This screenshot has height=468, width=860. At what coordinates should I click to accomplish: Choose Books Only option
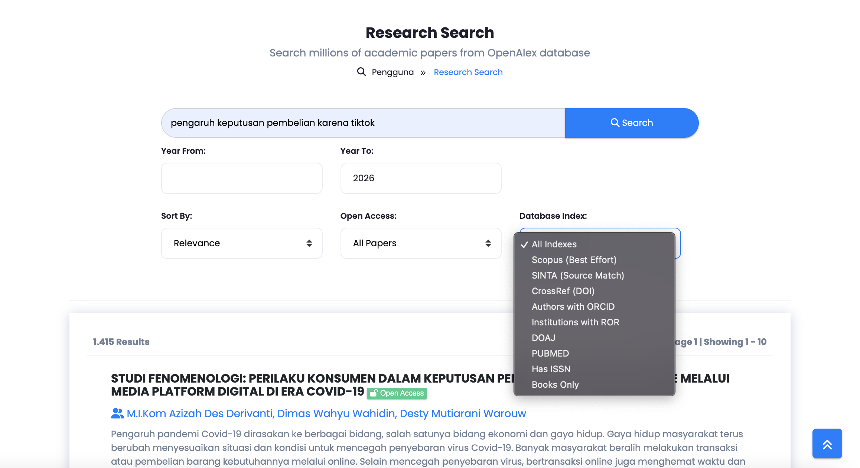555,385
